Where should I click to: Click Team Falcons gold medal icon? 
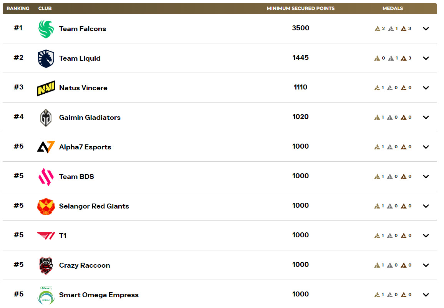(377, 29)
